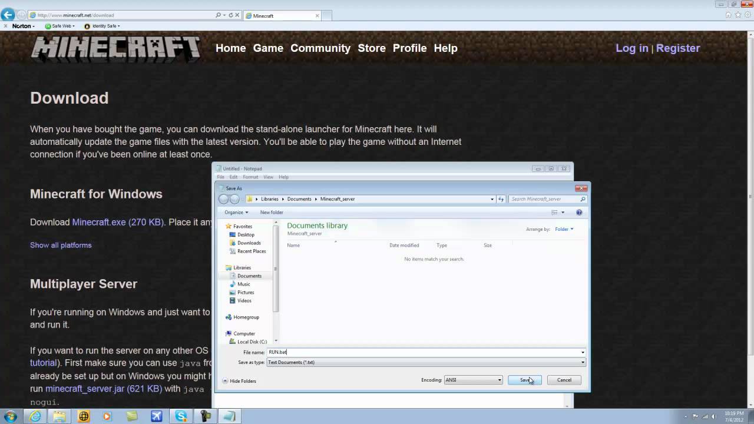Click the Minecraft.exe (270 KB) download link

(x=118, y=222)
